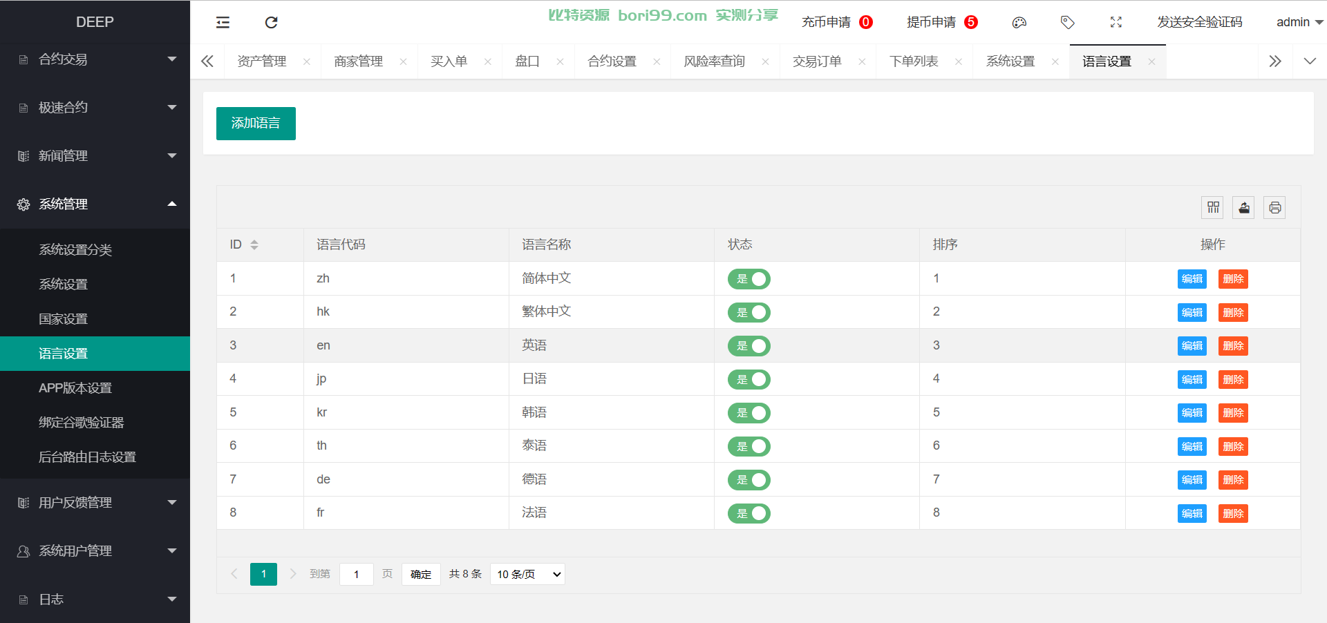Click 删除 for the hk row
Viewport: 1327px width, 623px height.
pyautogui.click(x=1233, y=312)
